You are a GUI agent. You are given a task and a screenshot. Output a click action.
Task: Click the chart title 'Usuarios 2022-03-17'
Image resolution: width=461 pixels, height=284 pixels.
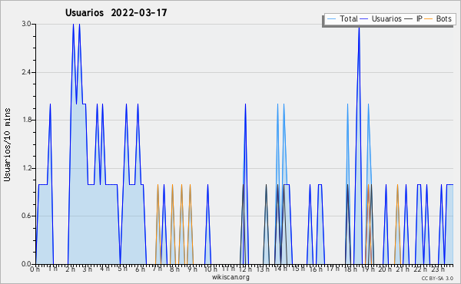[116, 12]
